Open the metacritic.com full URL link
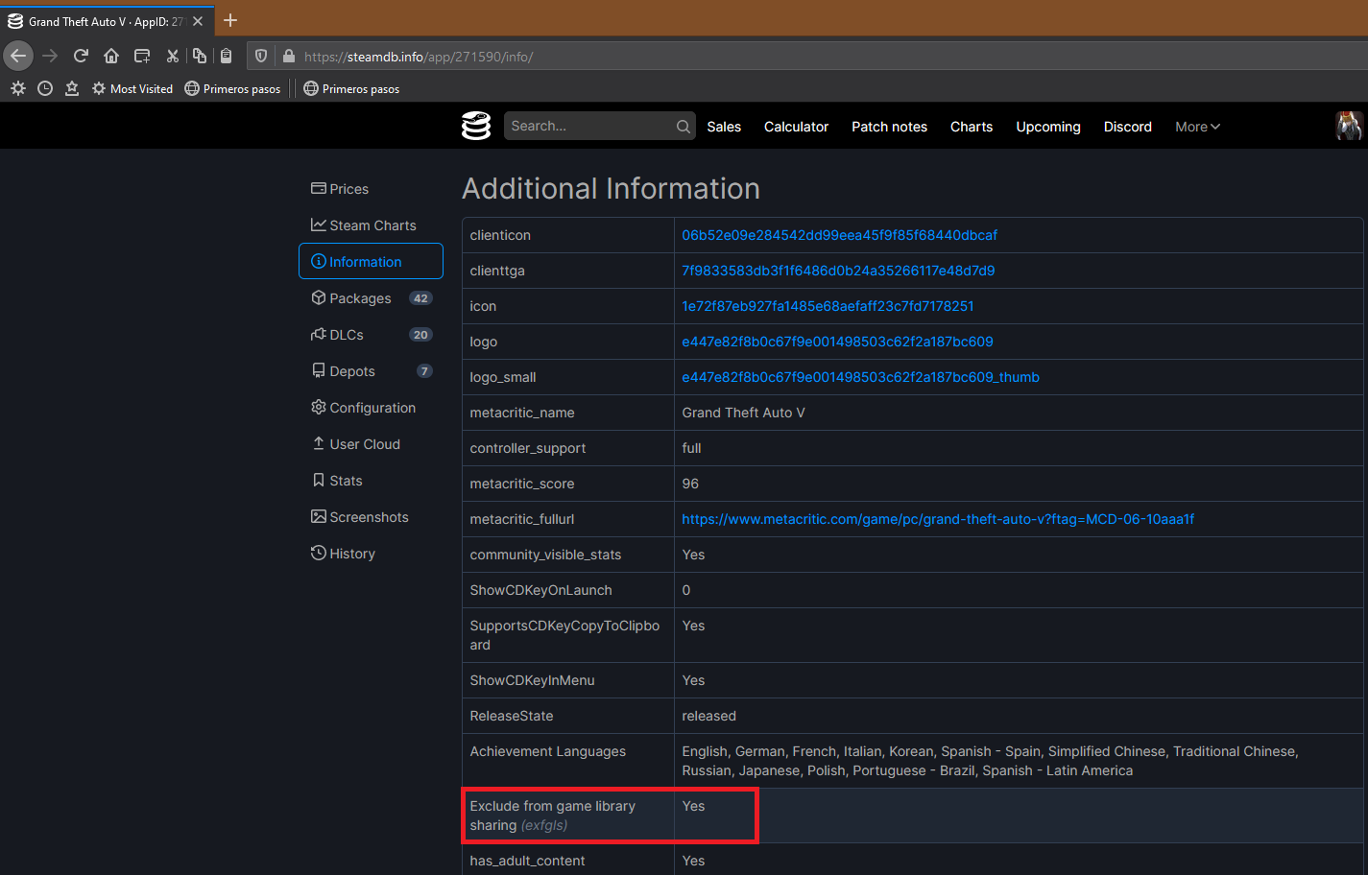The image size is (1368, 875). tap(938, 519)
